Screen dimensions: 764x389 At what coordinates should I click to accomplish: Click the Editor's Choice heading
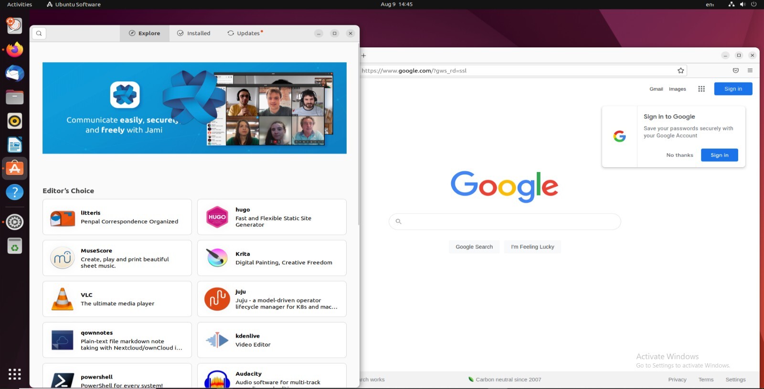pyautogui.click(x=68, y=191)
